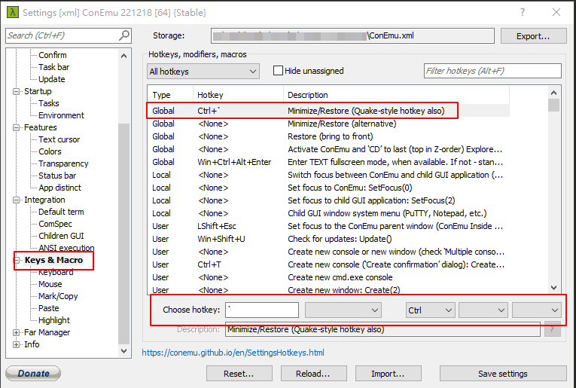Click the Export... button
The image size is (576, 388).
coord(533,36)
